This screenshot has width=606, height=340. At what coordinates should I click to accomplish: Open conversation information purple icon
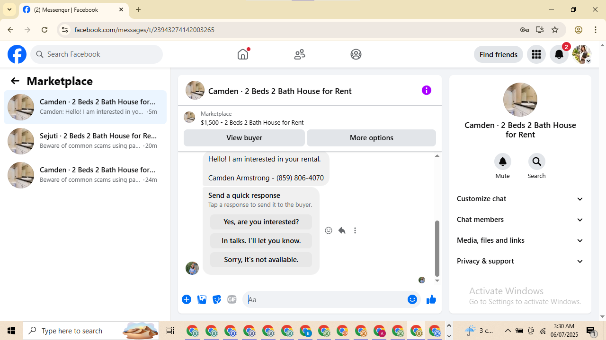coord(427,90)
